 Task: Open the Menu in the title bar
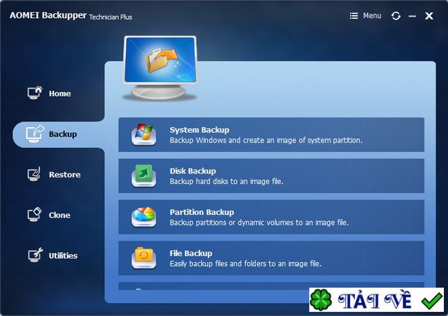pyautogui.click(x=365, y=16)
